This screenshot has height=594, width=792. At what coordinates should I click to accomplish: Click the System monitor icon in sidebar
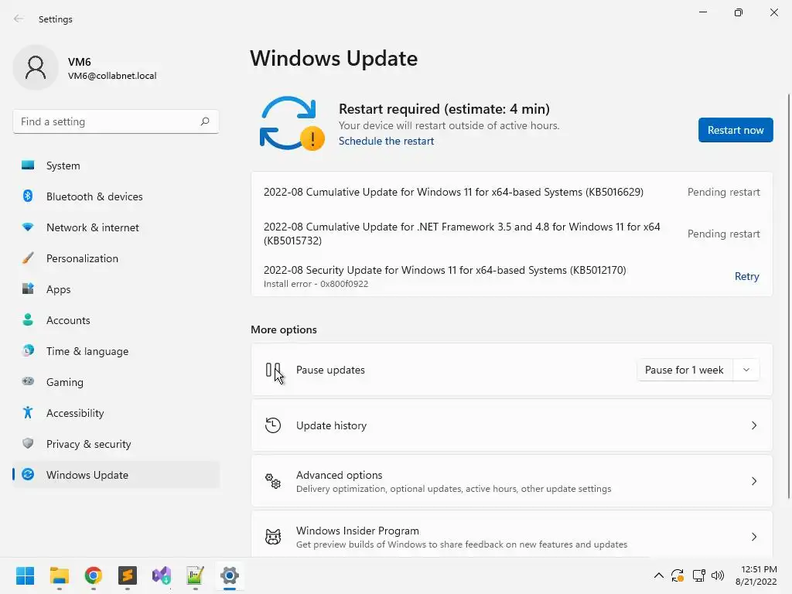pos(28,166)
